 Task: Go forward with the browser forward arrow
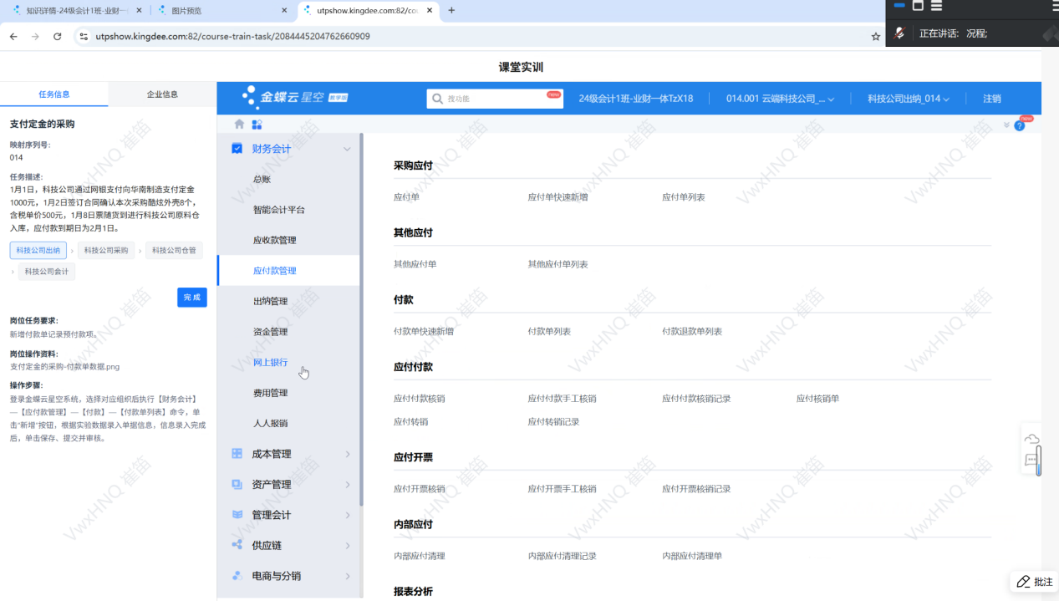(x=35, y=37)
